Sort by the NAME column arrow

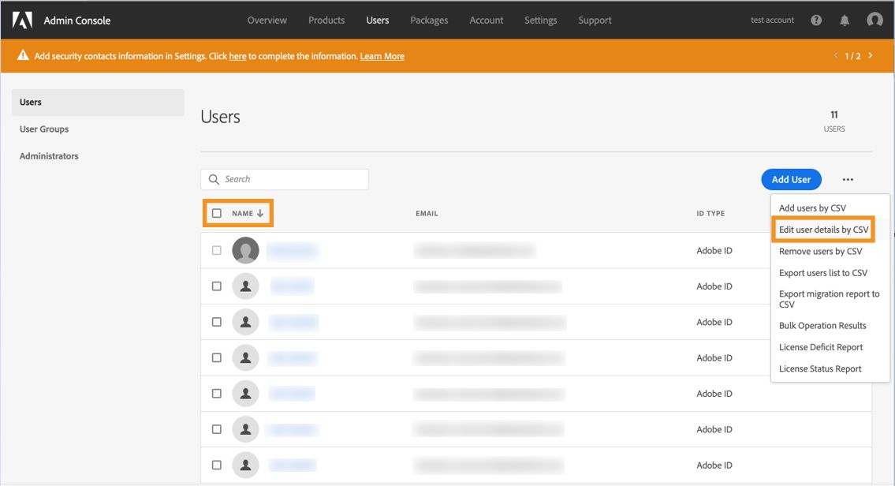pyautogui.click(x=260, y=213)
